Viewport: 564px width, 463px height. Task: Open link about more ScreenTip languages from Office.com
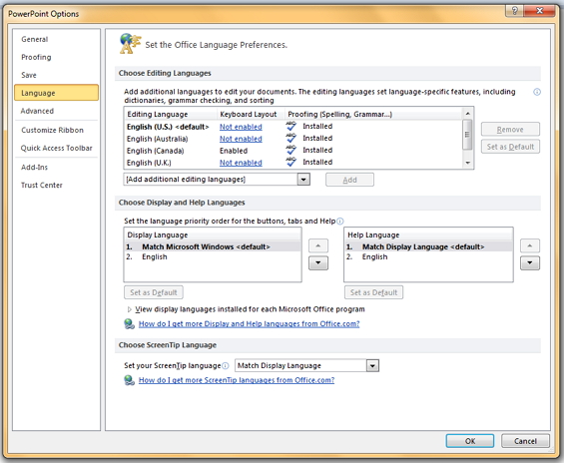pos(237,380)
